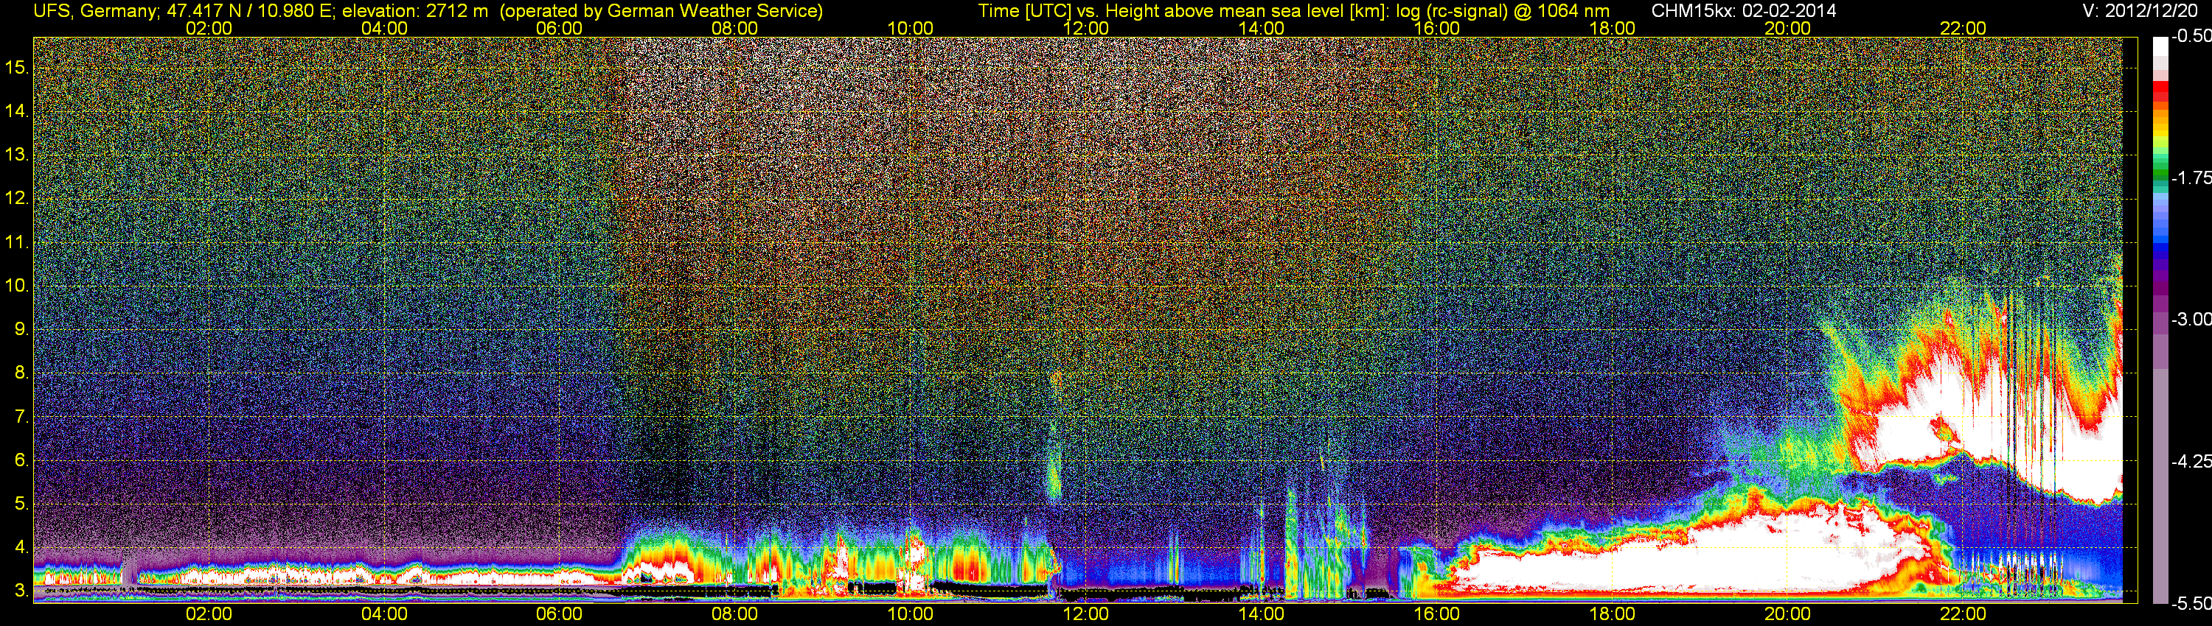
Task: Click the '-0.50' value on the color scale
Action: [2191, 36]
